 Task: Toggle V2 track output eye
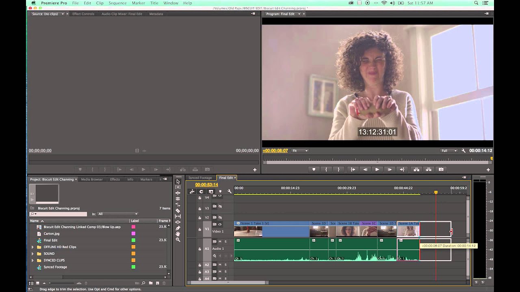pyautogui.click(x=220, y=217)
